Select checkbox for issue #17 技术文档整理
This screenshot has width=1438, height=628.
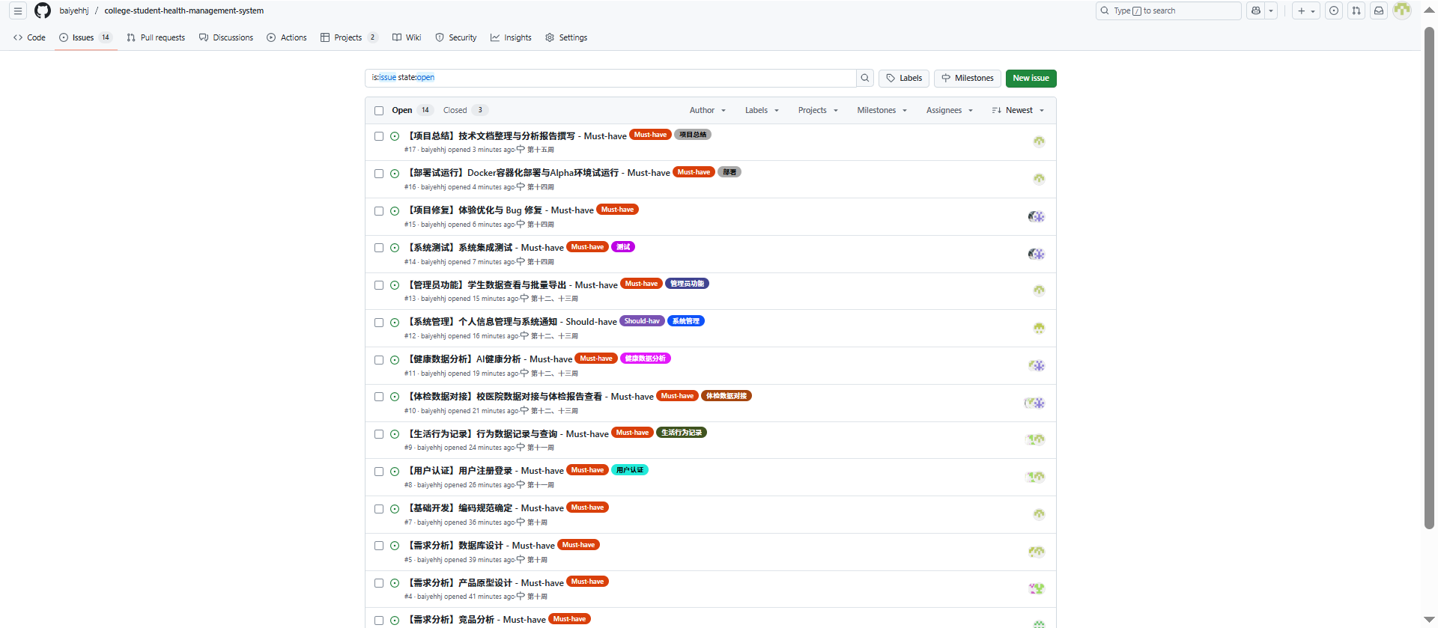click(x=379, y=136)
